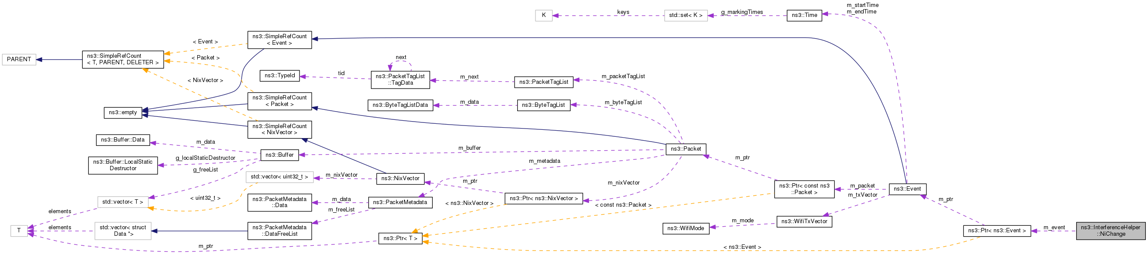Open the ns3::Buffer::LocalStaticDestructor node
This screenshot has height=254, width=1148.
tap(123, 165)
